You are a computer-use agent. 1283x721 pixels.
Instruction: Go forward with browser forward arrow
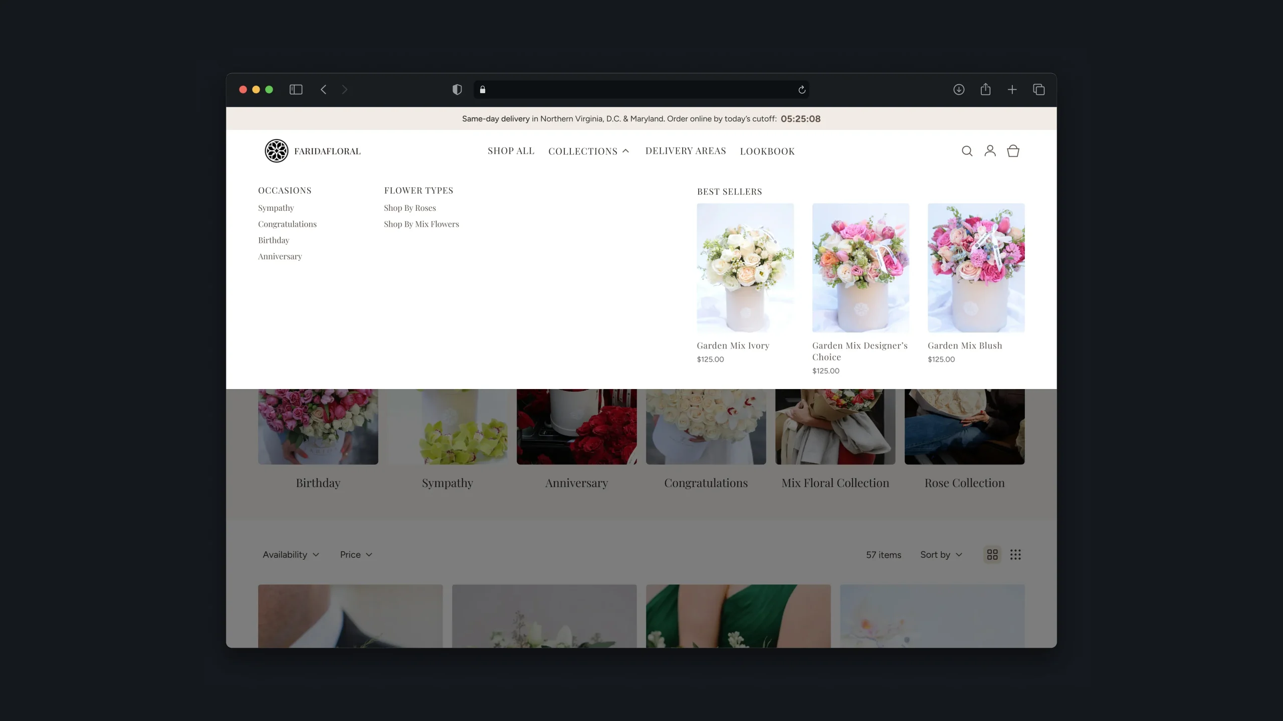point(344,90)
